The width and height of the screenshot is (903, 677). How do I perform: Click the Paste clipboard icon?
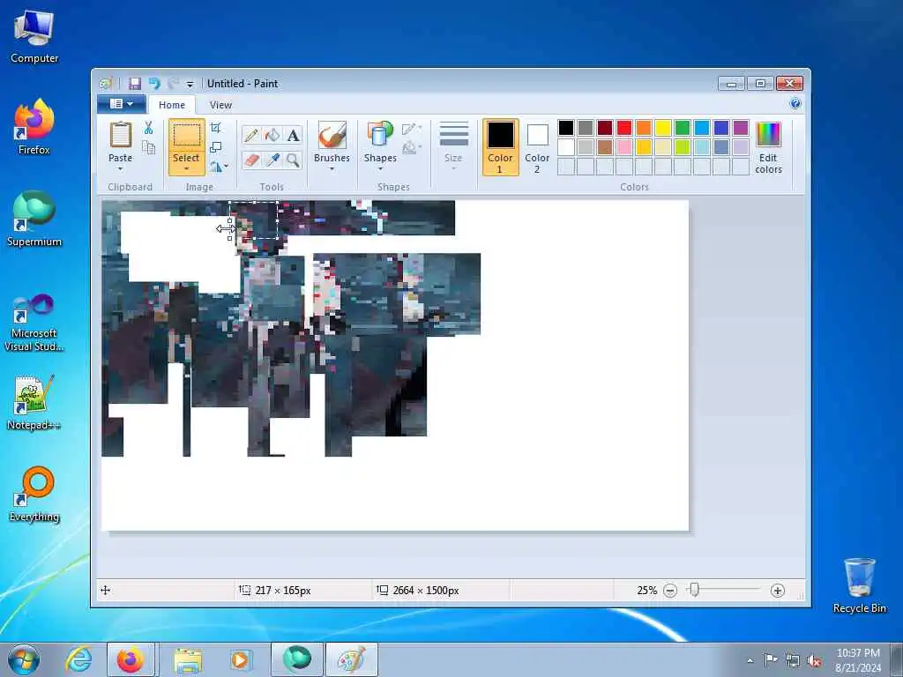pos(120,135)
